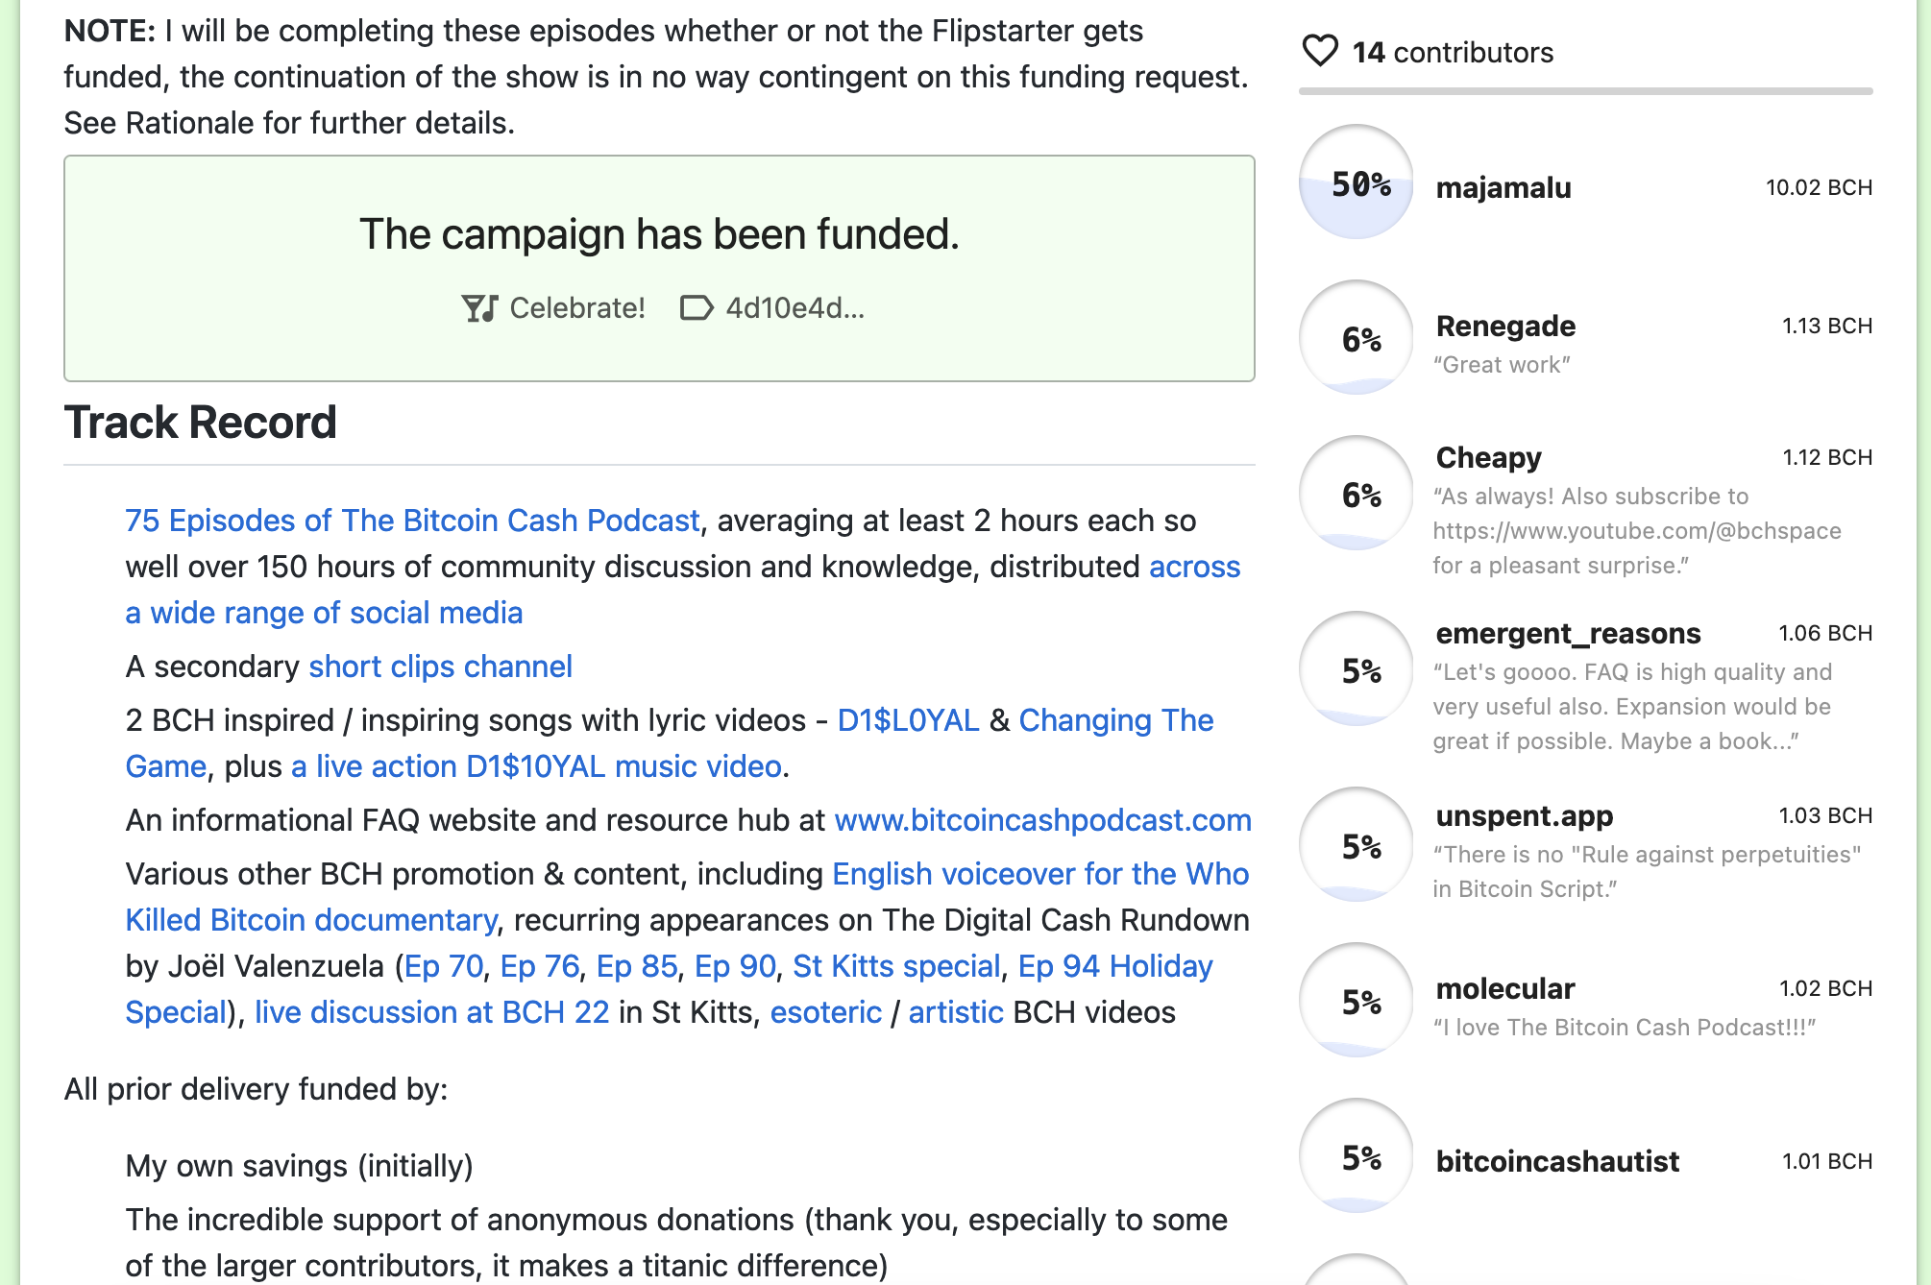Click molecular's 5% contribution badge
This screenshot has height=1285, width=1931.
(1357, 1001)
